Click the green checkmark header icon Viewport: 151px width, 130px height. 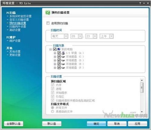(x=48, y=13)
